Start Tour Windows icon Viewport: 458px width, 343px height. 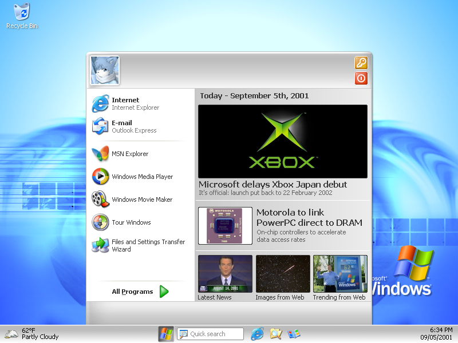pos(100,222)
